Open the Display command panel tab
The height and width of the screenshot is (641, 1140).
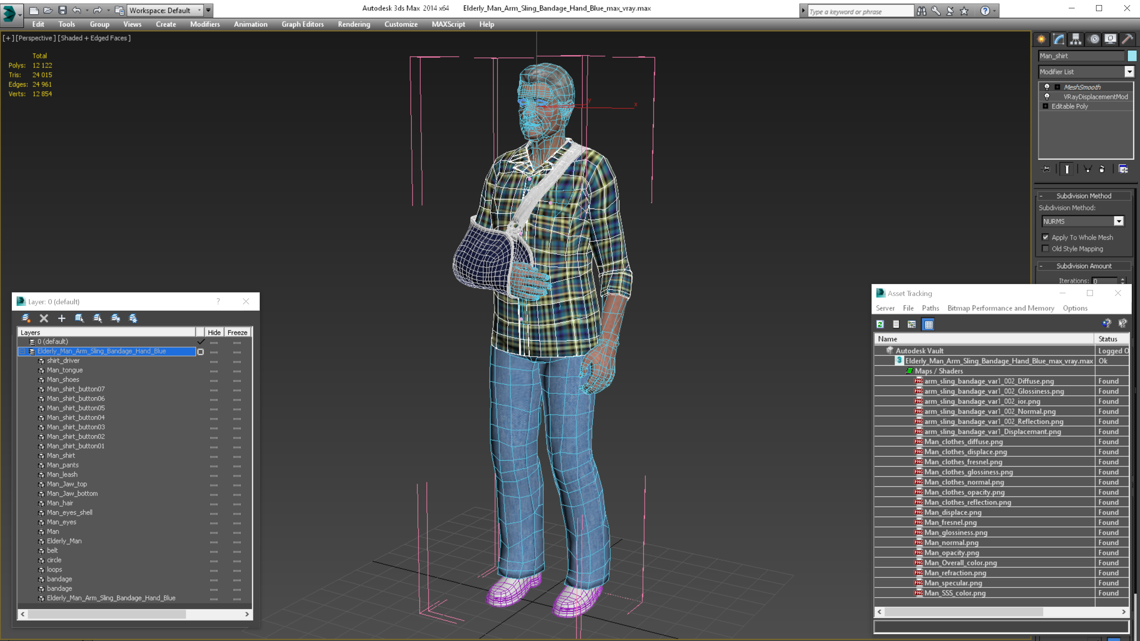coord(1110,39)
